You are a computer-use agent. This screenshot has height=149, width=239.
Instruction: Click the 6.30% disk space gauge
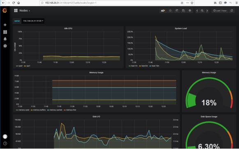pyautogui.click(x=209, y=146)
